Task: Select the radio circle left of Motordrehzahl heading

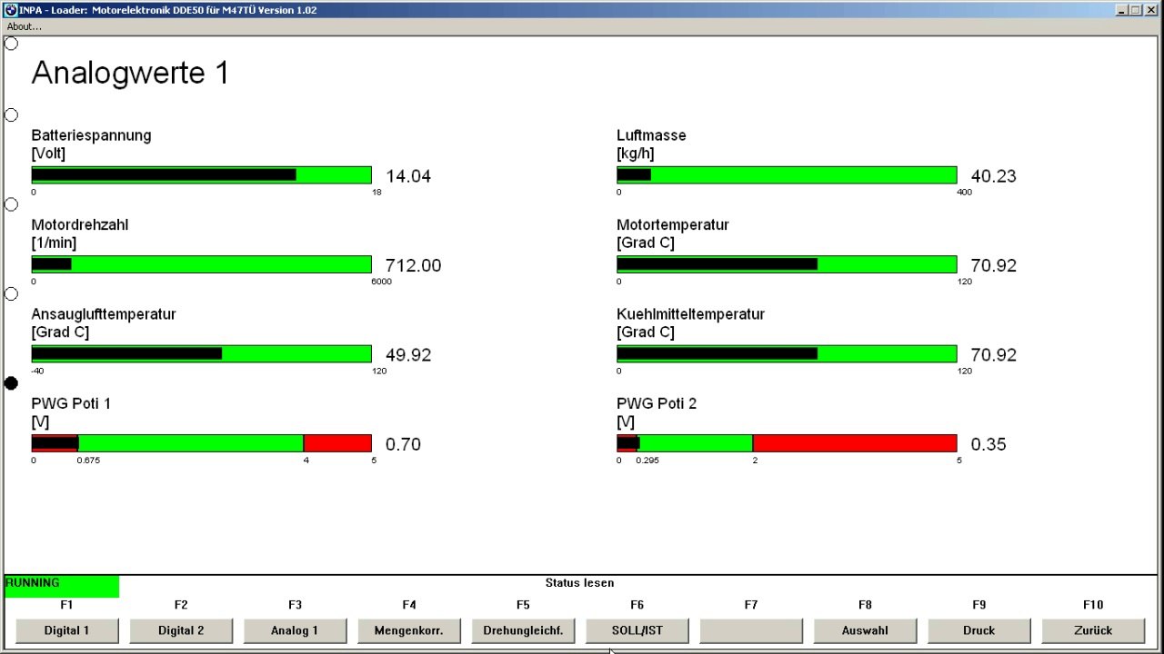Action: [x=11, y=204]
